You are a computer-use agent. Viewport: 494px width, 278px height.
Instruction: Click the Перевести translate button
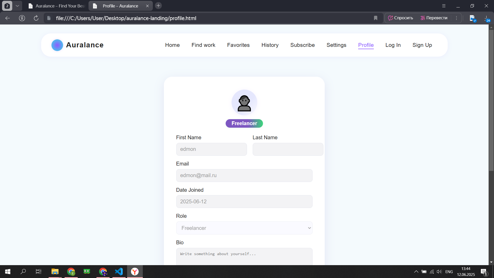coord(434,18)
